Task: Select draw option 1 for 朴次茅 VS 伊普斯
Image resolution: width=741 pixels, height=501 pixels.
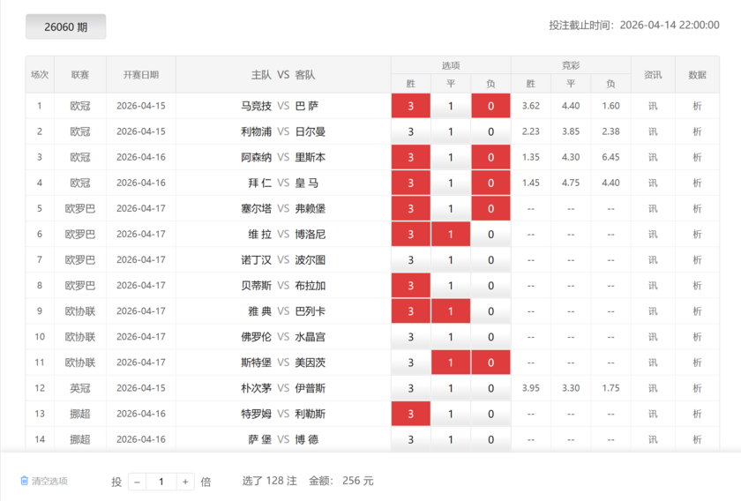Action: click(x=451, y=388)
